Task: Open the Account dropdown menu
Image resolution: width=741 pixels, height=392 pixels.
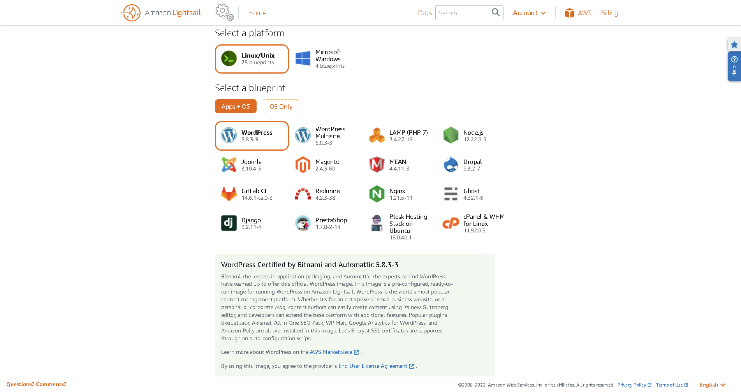Action: 528,13
